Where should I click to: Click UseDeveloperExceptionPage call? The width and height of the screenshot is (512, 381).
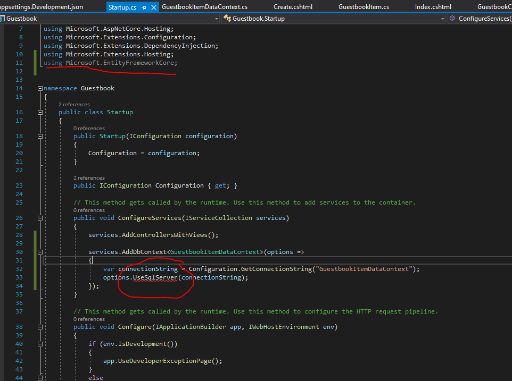pyautogui.click(x=164, y=361)
